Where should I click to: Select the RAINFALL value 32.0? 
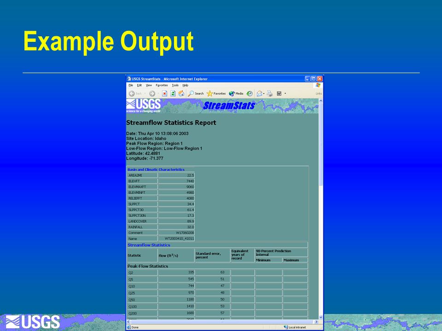191,227
